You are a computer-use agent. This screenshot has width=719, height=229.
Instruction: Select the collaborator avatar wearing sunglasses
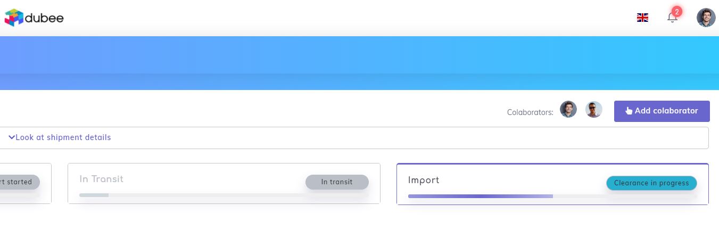pyautogui.click(x=594, y=110)
